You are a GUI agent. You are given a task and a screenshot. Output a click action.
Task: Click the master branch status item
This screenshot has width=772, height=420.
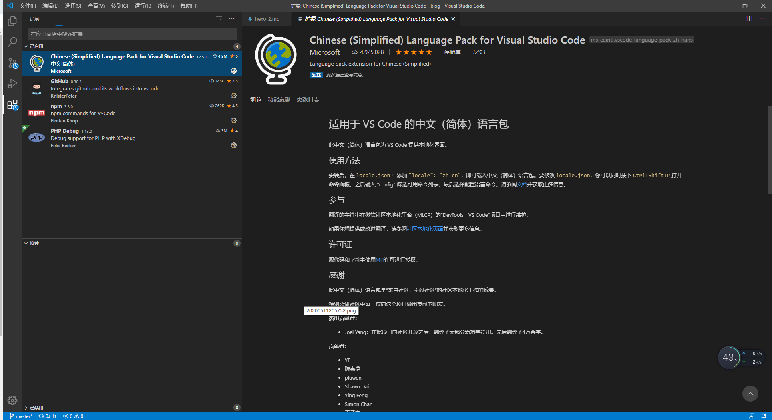point(20,416)
